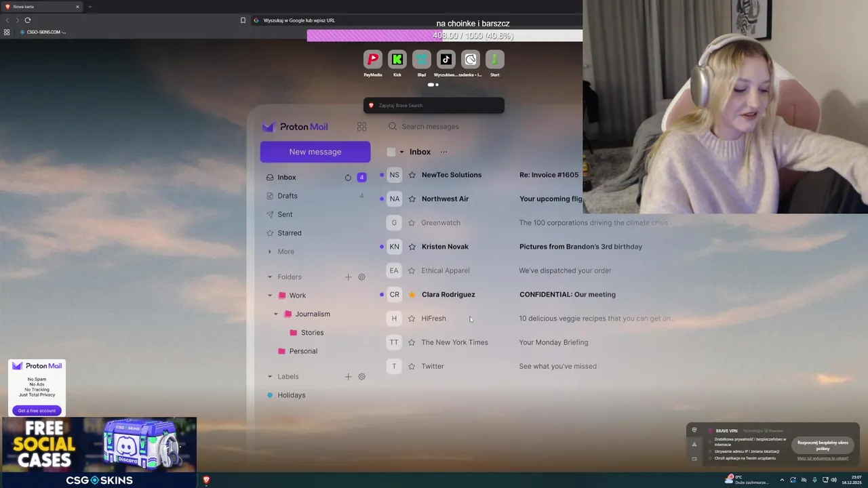
Task: Go forward with the browser forward arrow
Action: click(17, 20)
